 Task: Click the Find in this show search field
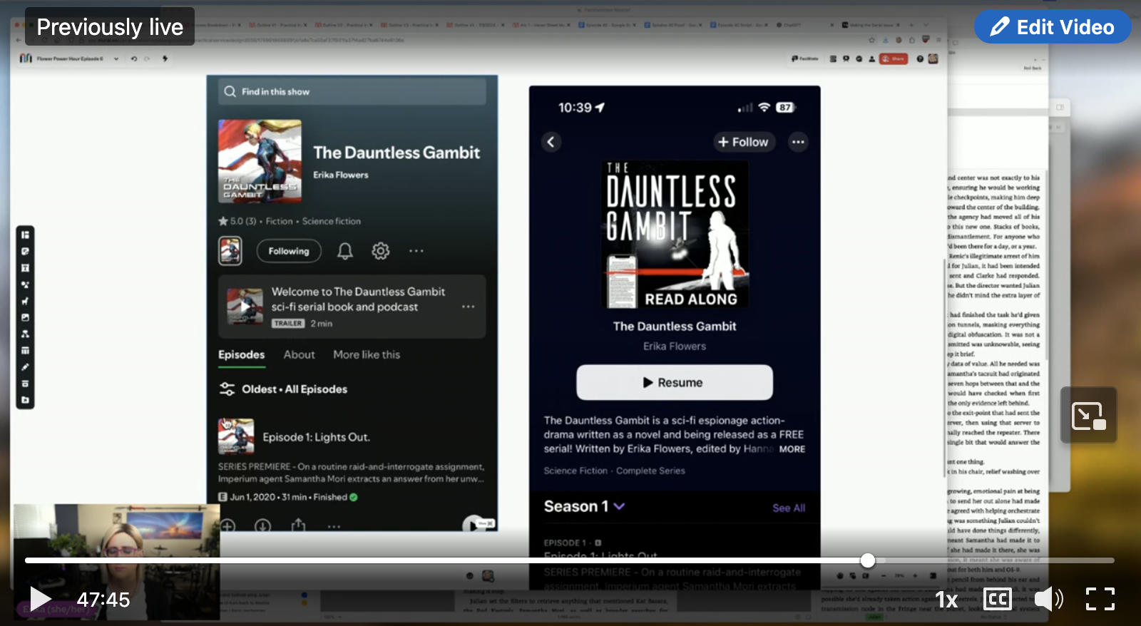[352, 92]
